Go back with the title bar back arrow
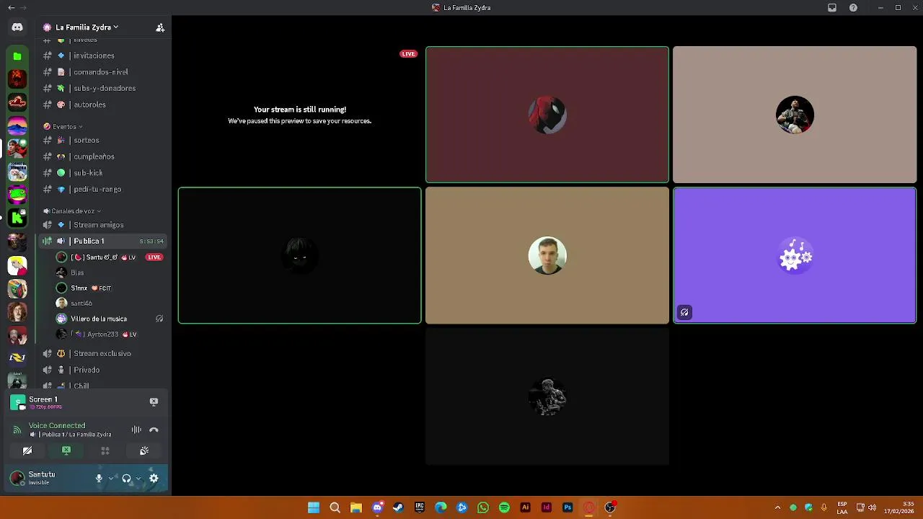 click(x=11, y=8)
